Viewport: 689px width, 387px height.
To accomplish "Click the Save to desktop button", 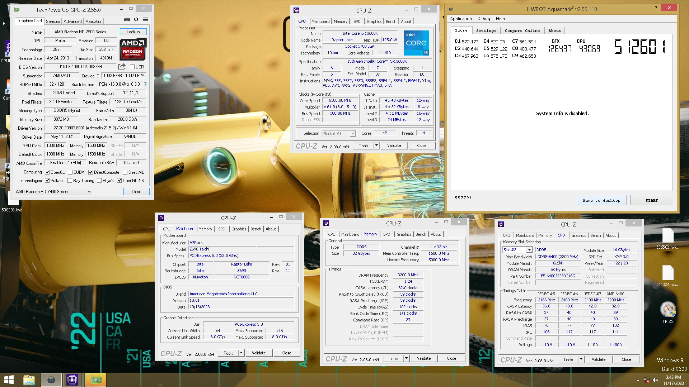I will tap(601, 200).
